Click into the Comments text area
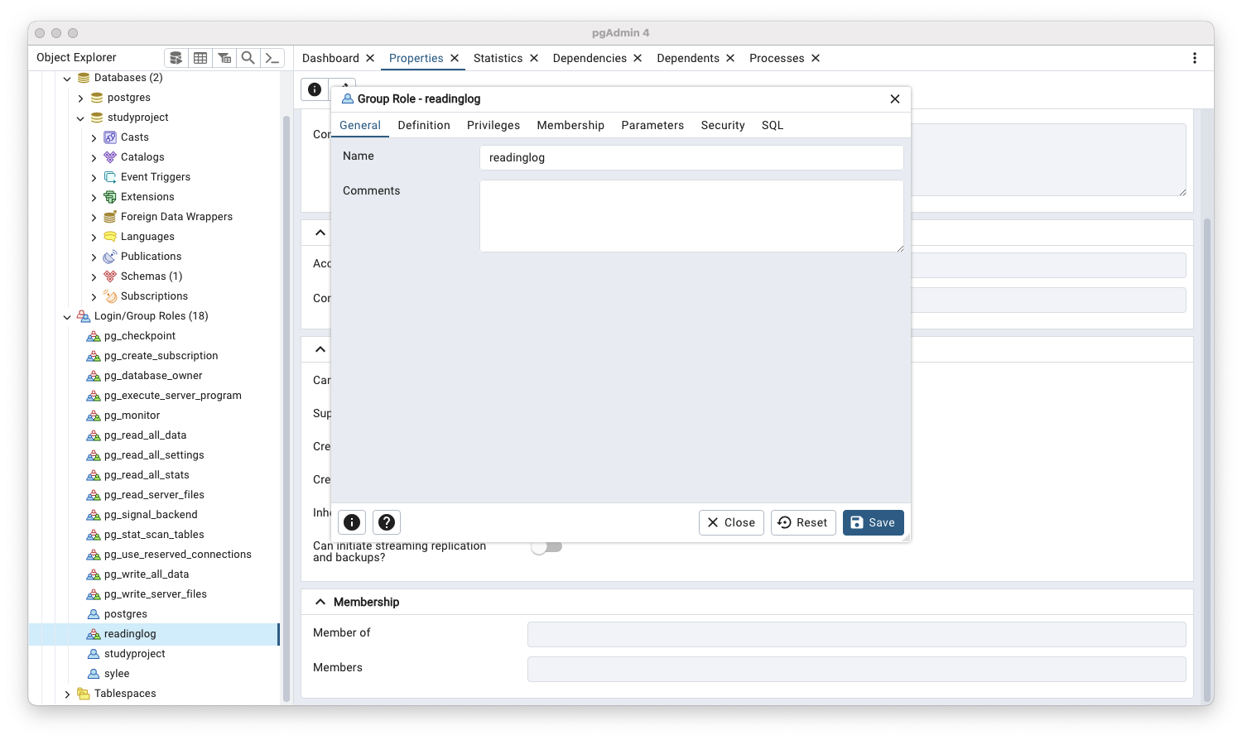The width and height of the screenshot is (1242, 740). click(691, 216)
